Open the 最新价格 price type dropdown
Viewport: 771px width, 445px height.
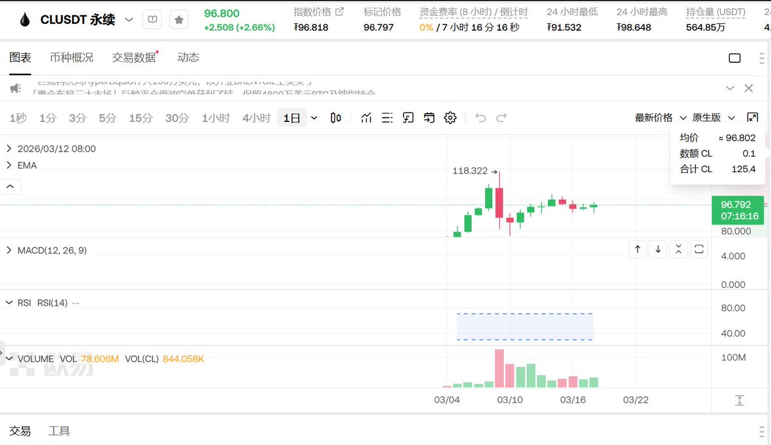[660, 118]
